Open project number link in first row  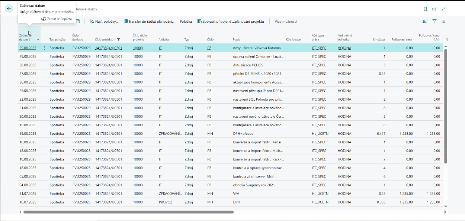tap(109, 48)
